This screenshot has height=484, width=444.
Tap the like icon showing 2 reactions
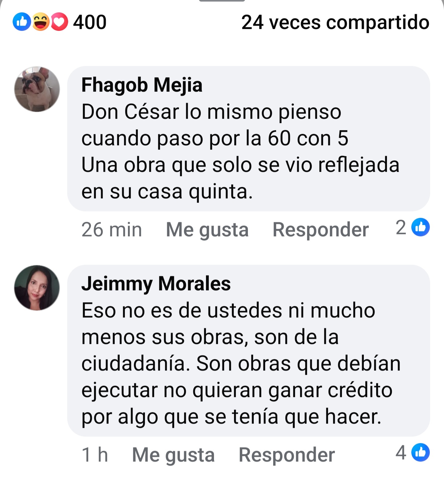click(x=421, y=227)
